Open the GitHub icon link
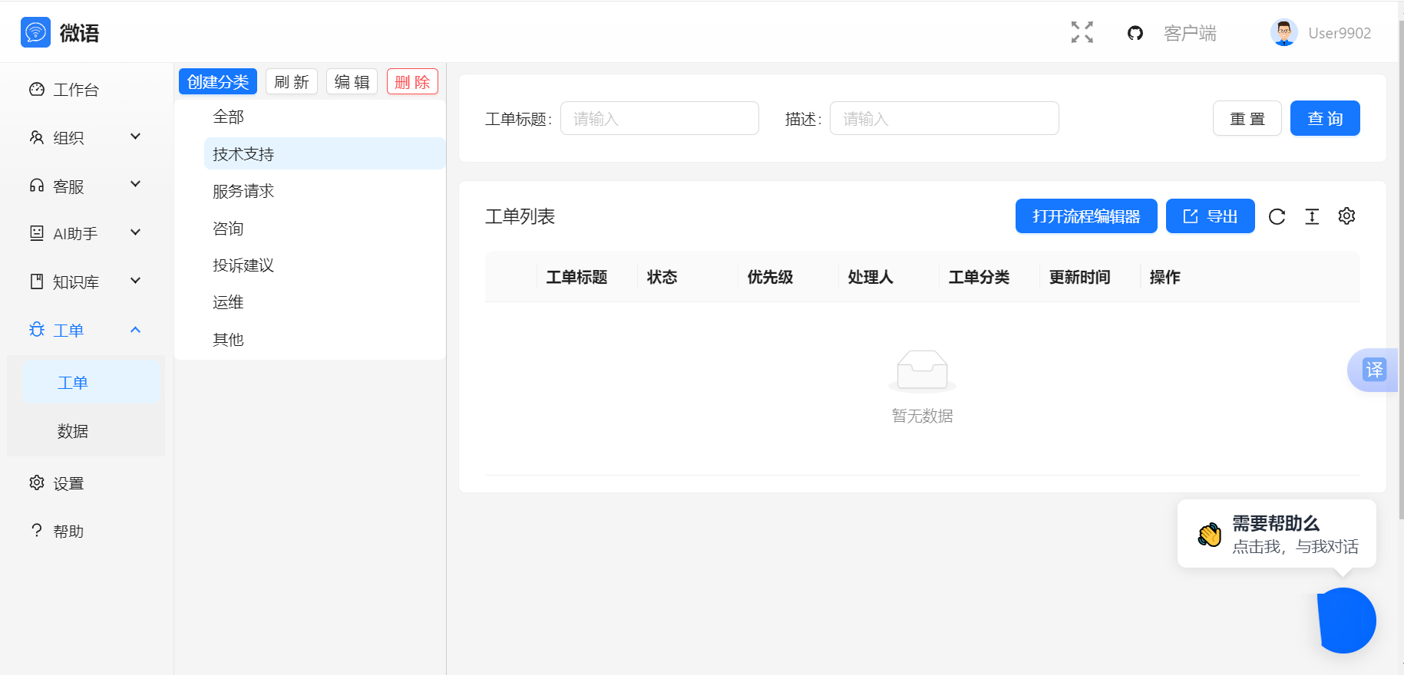 coord(1135,33)
